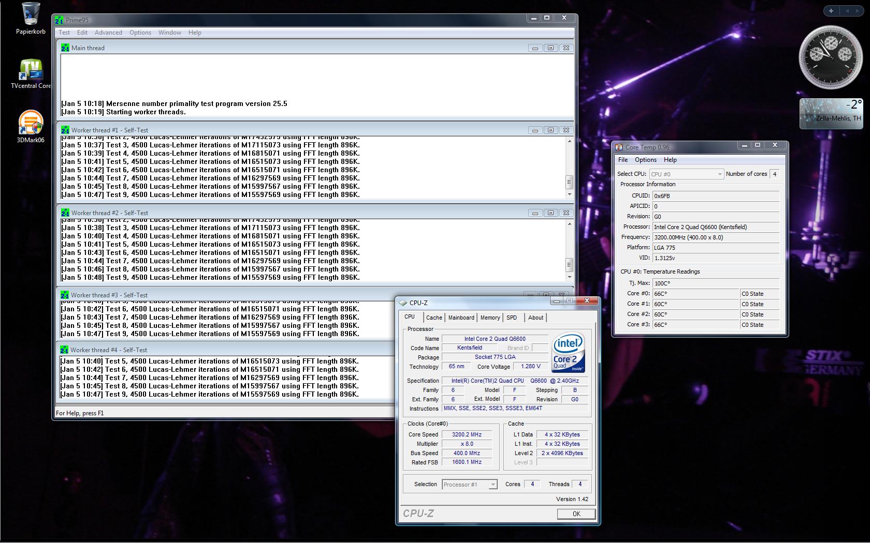
Task: Click the Level 2 cache value 2 x 4096 KBytes
Action: coord(562,454)
